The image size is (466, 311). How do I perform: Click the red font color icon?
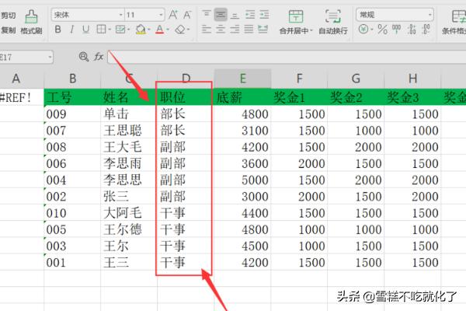159,30
